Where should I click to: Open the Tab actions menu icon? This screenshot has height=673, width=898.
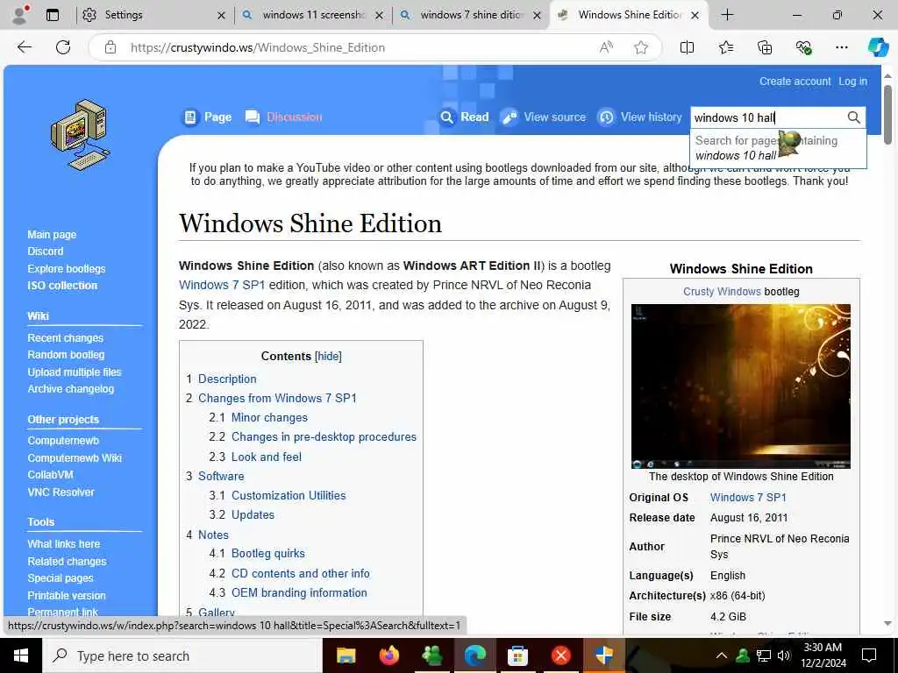[x=53, y=15]
